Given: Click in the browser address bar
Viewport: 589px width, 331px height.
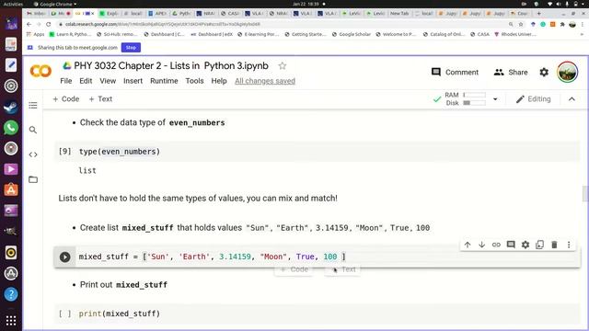Looking at the screenshot, I should click(x=282, y=24).
